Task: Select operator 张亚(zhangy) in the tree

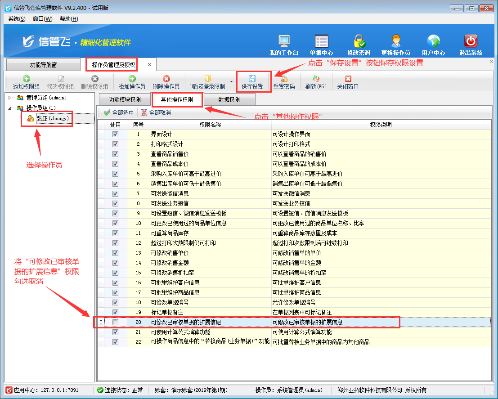Action: coord(52,118)
